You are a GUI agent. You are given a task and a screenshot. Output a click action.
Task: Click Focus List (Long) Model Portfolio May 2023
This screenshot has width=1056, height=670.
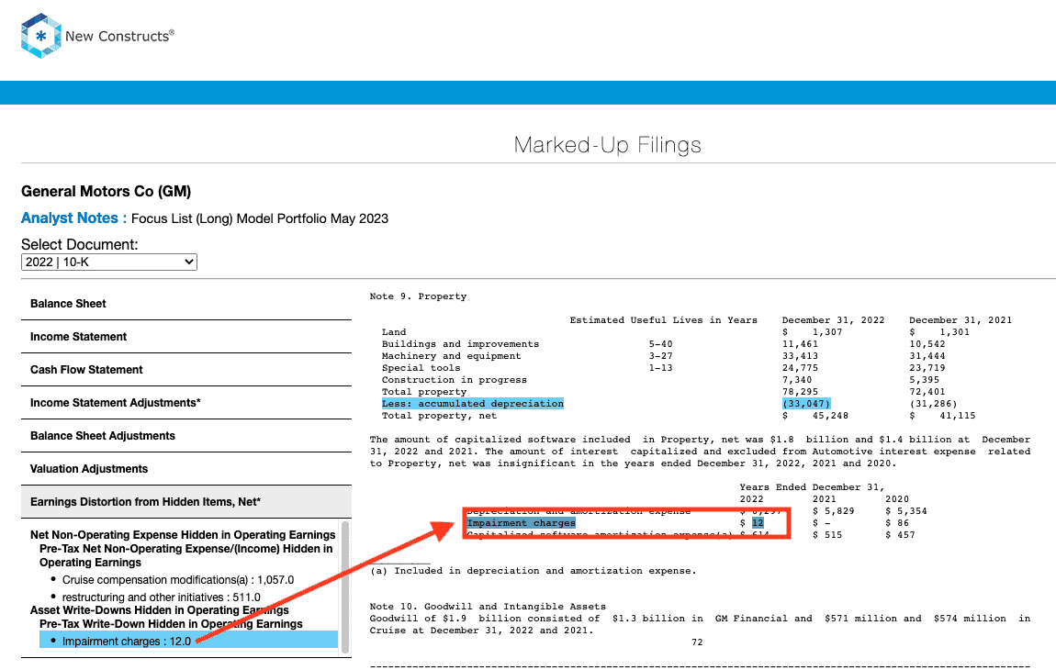260,218
